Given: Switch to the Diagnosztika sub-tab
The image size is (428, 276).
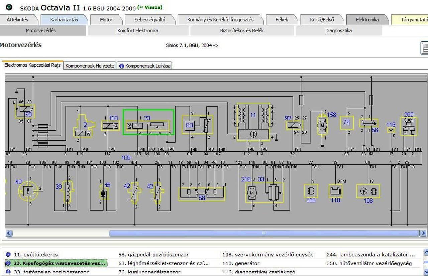Looking at the screenshot, I should click(338, 30).
